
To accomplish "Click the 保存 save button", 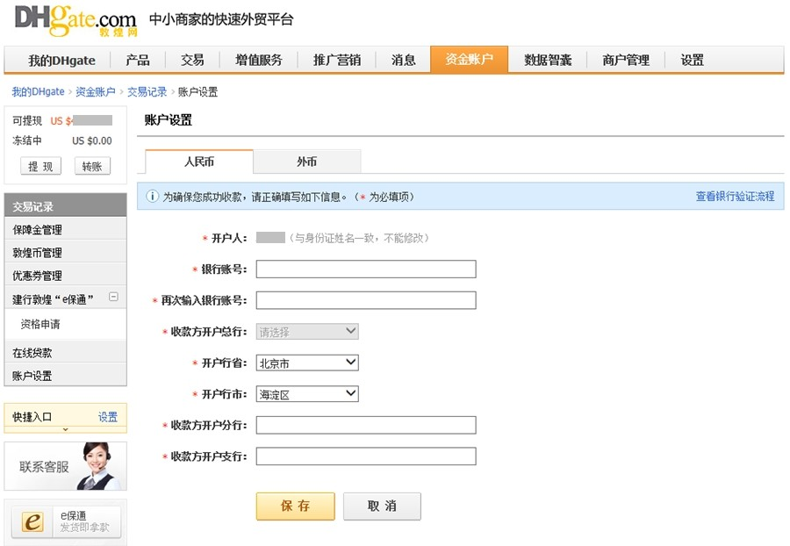I will point(295,506).
